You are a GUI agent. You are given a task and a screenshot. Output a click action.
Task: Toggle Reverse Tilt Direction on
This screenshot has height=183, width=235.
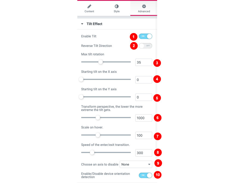pos(145,46)
